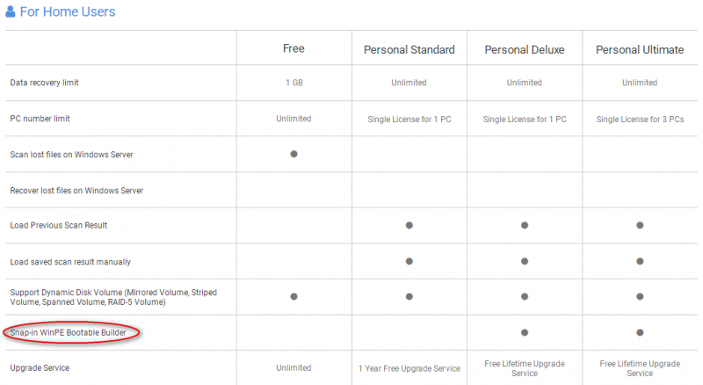
Task: Click Personal Standard dot for Load Previous Scan Result
Action: tap(409, 225)
